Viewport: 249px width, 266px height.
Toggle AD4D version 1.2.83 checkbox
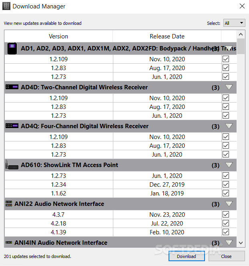point(226,107)
